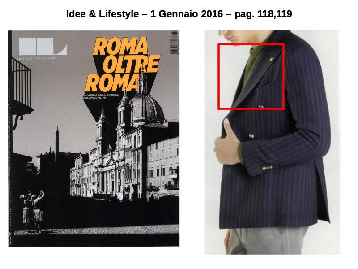Click the middle gold jacket button
Viewport: 358px width, 269px height.
click(251, 136)
